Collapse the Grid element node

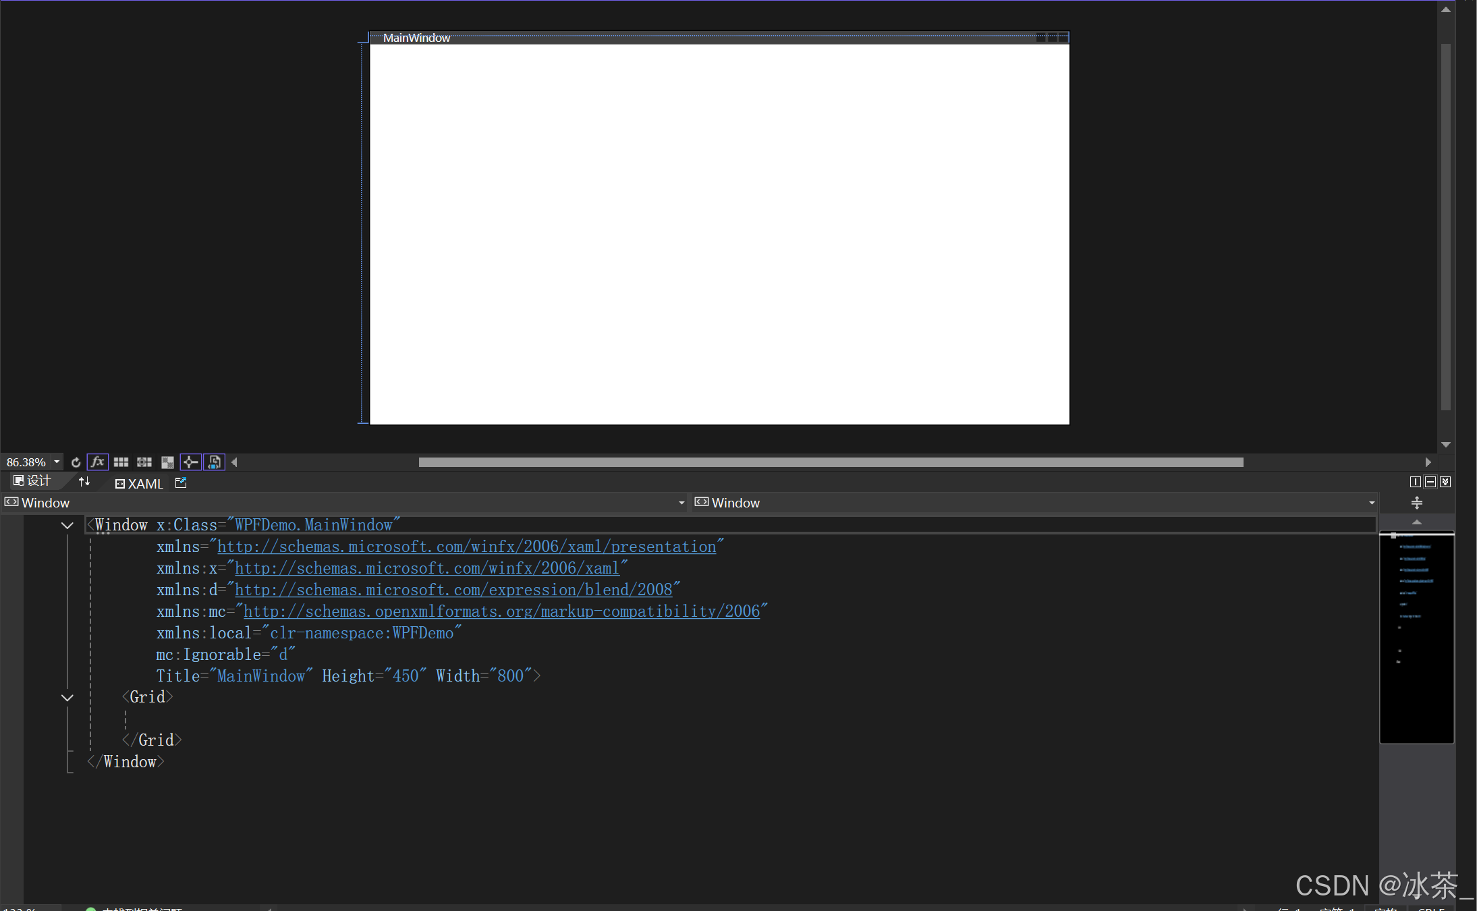tap(67, 698)
